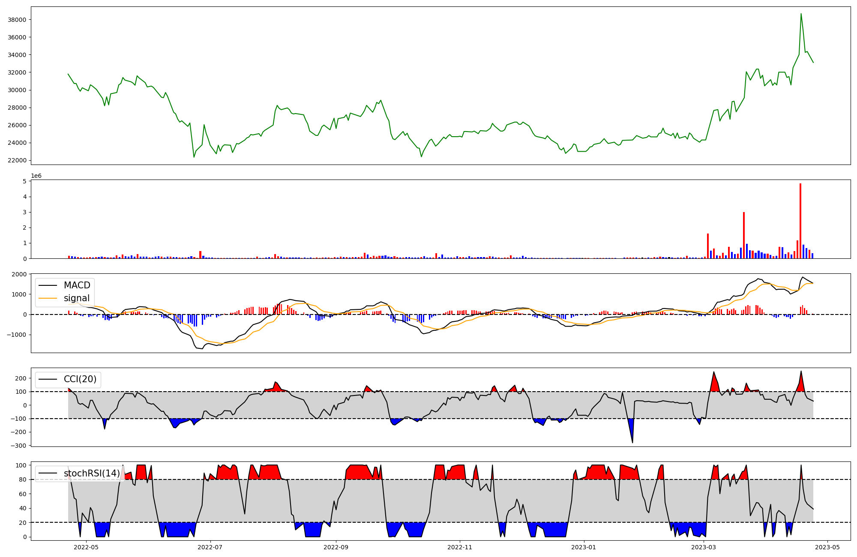Click the price peak above 38000
The image size is (857, 557).
pos(801,14)
